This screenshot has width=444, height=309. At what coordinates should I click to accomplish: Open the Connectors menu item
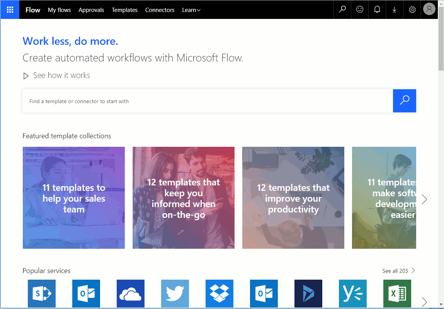[160, 10]
